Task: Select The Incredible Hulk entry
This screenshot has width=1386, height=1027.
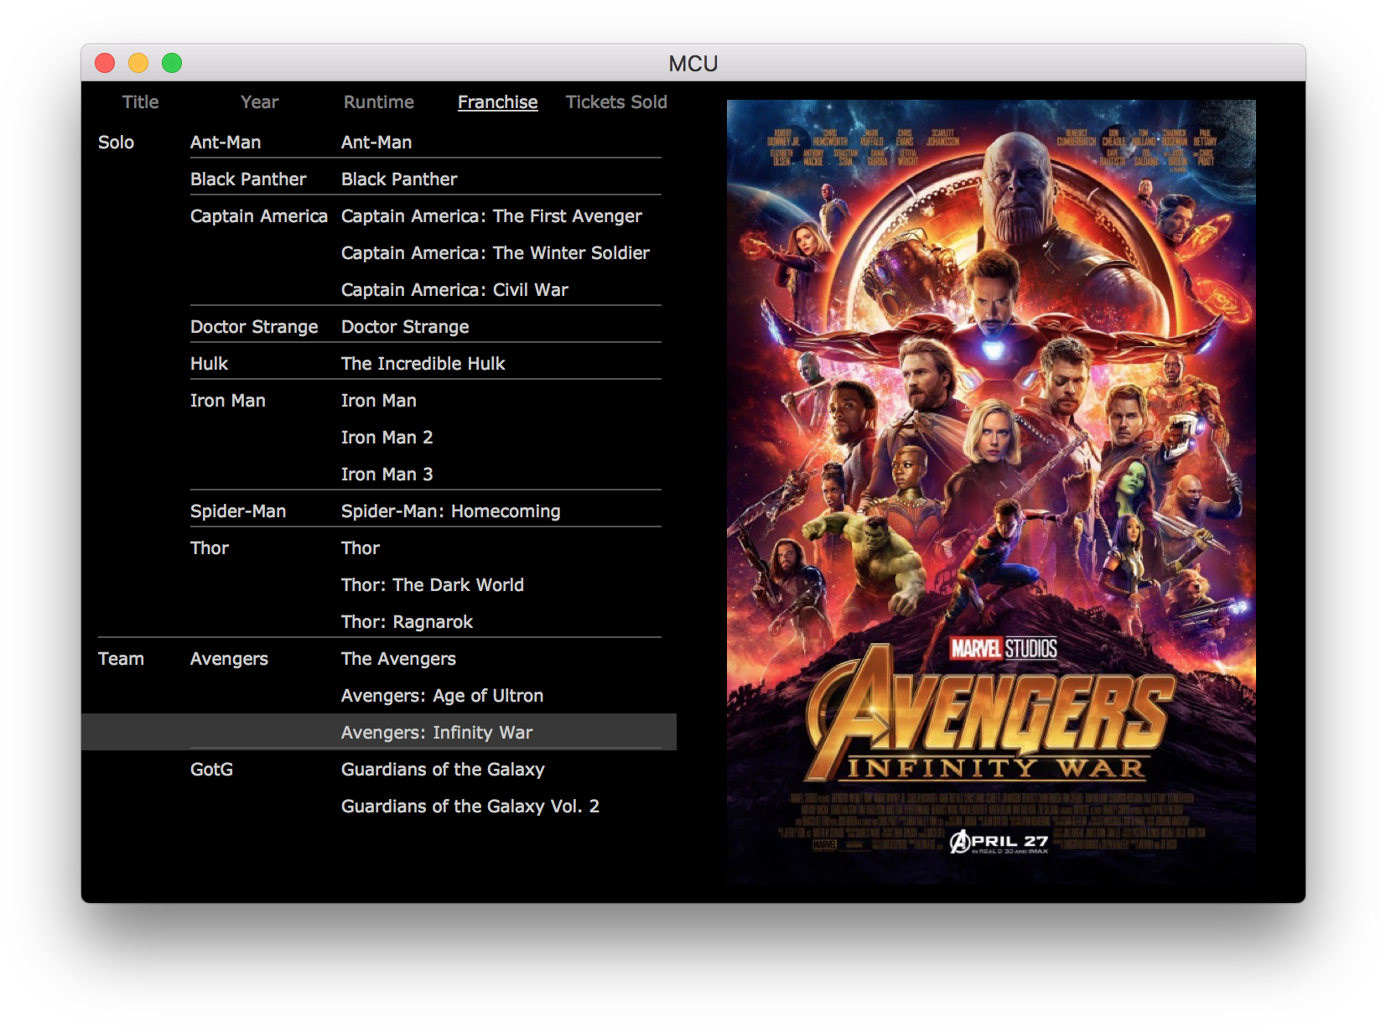Action: (x=423, y=363)
